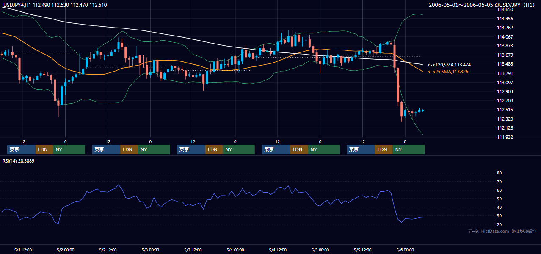Click price axis label 112.320
Viewport: 541px width, 254px height.
[x=505, y=119]
